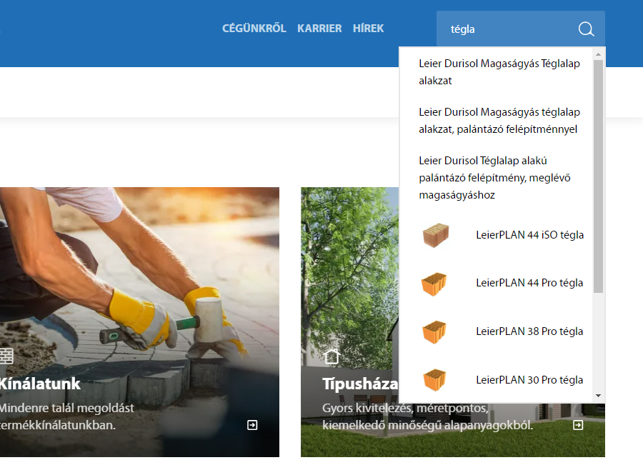Click the dropdown scrollbar up arrow
Image resolution: width=643 pixels, height=460 pixels.
point(598,54)
